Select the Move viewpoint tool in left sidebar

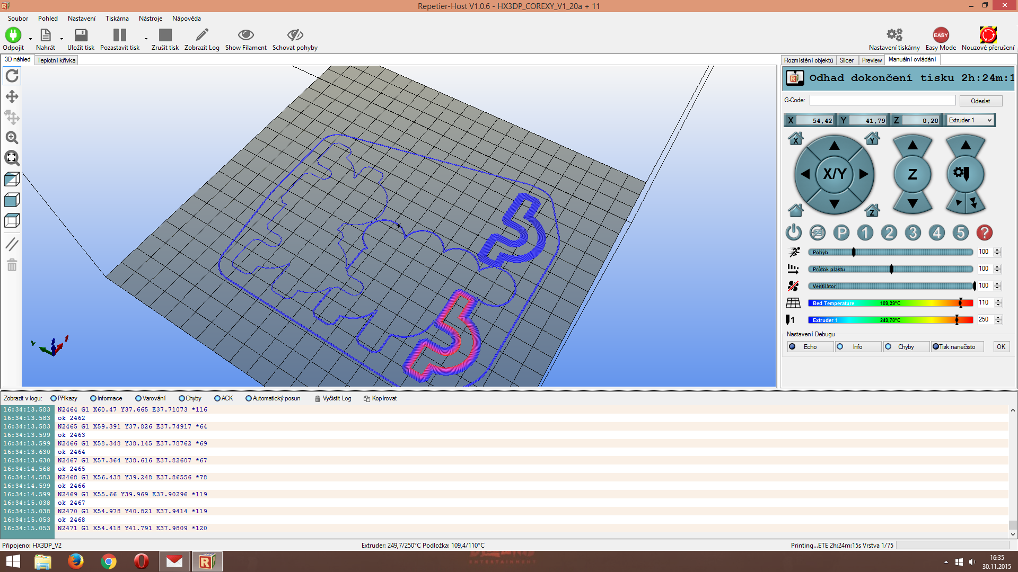[12, 96]
